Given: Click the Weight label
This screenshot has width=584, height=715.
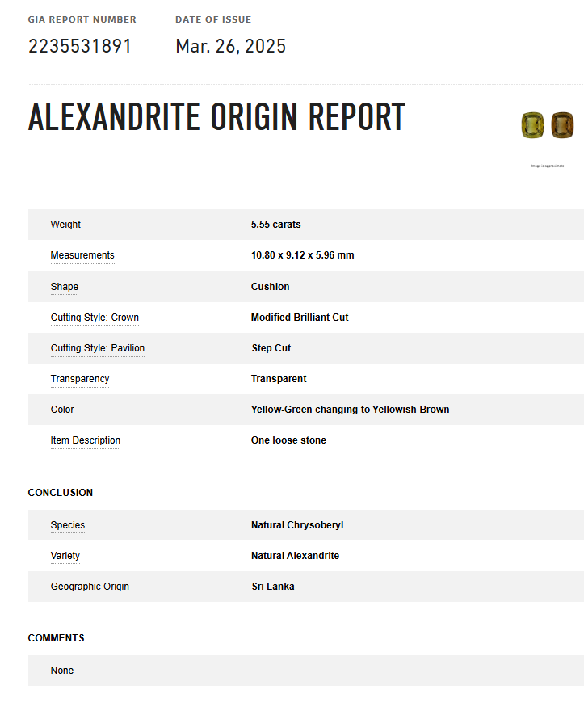Looking at the screenshot, I should tap(65, 225).
